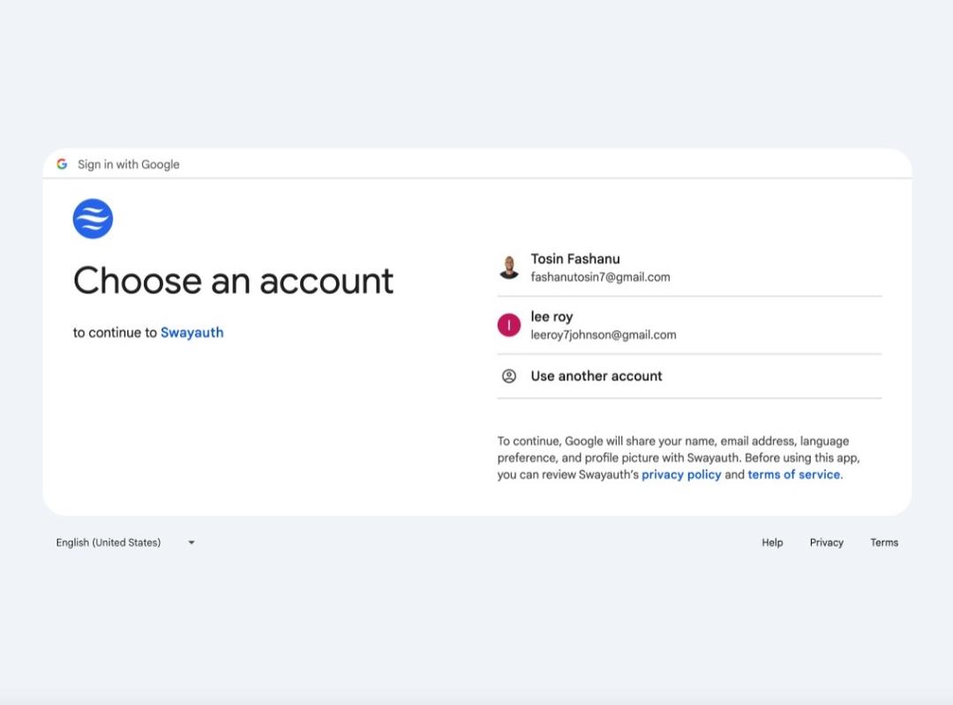Click the Use another account person icon

[x=509, y=376]
